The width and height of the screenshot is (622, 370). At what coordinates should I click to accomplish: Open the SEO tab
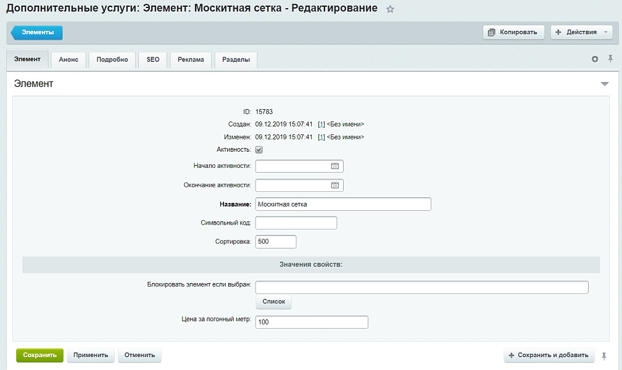click(152, 59)
